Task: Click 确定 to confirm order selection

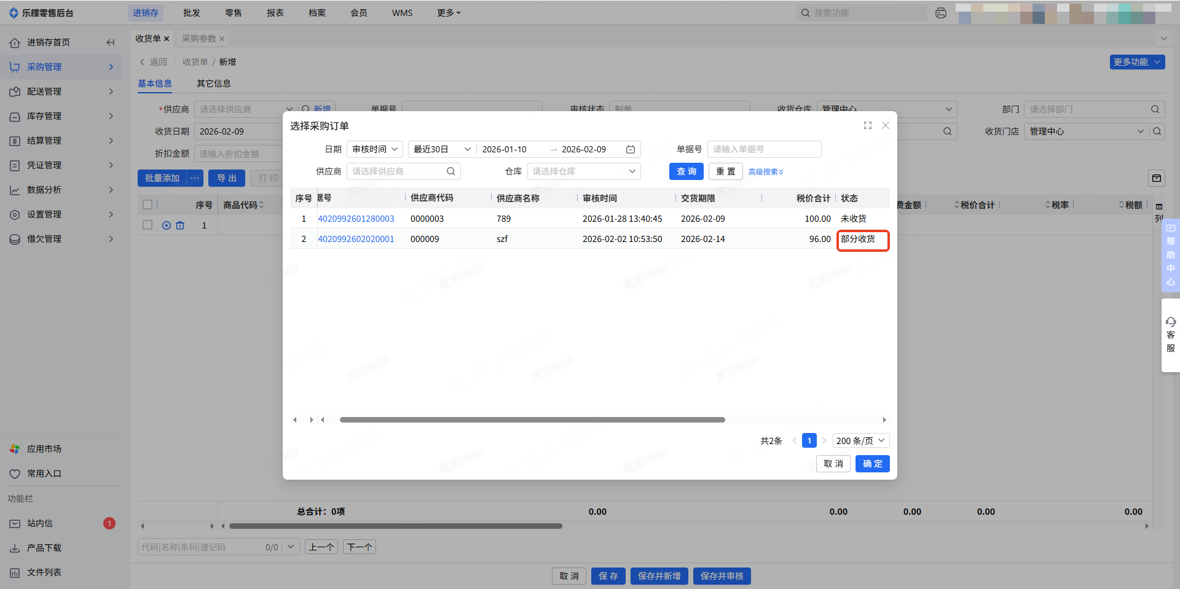Action: [873, 464]
